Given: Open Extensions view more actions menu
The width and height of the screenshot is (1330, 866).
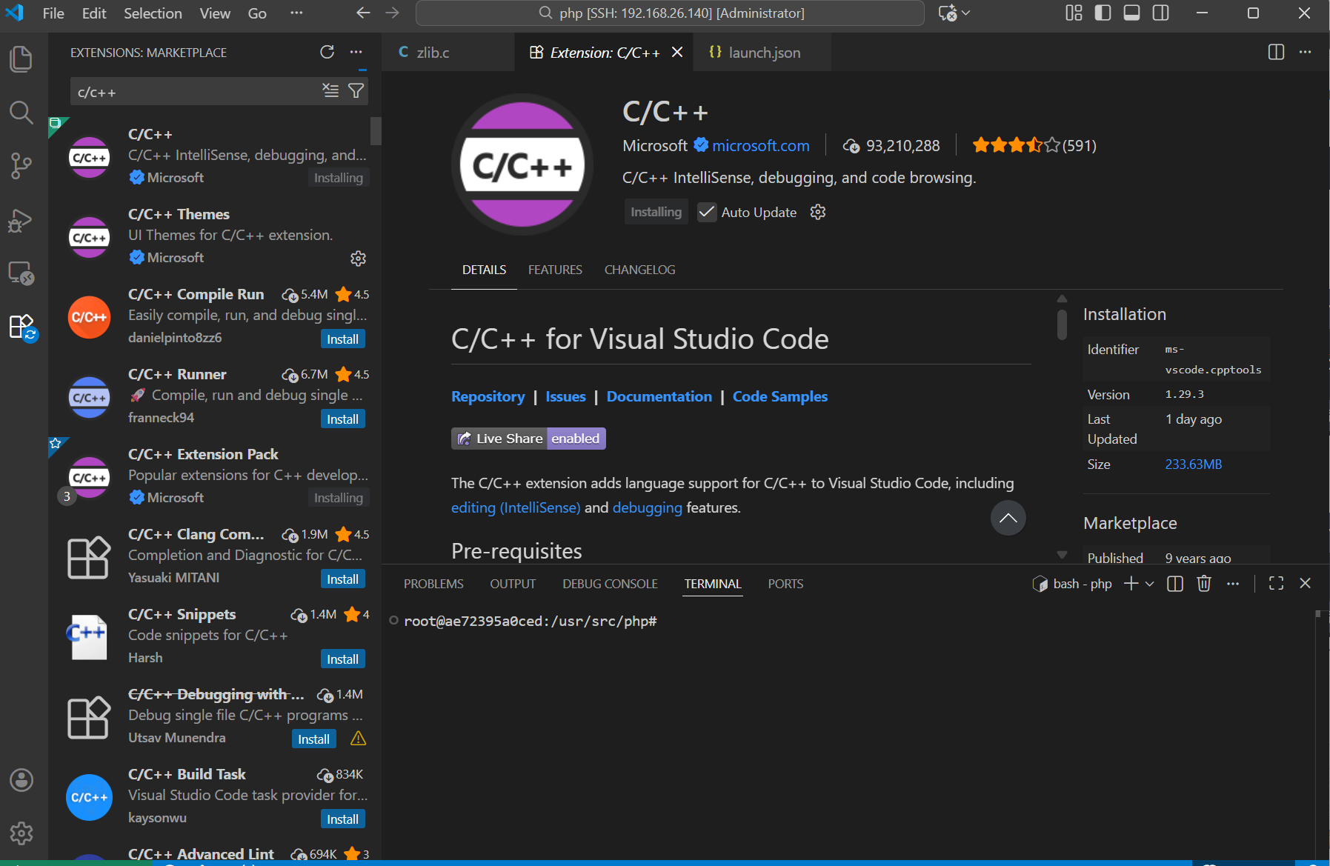Looking at the screenshot, I should pos(356,52).
